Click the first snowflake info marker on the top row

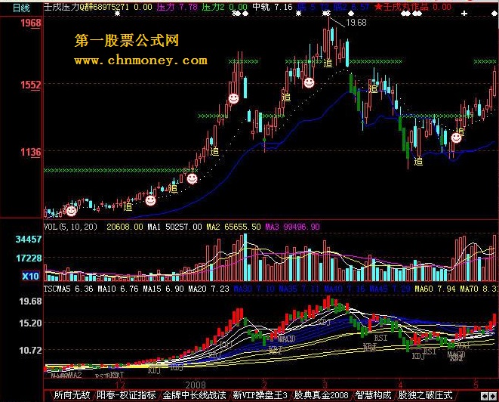[118, 14]
